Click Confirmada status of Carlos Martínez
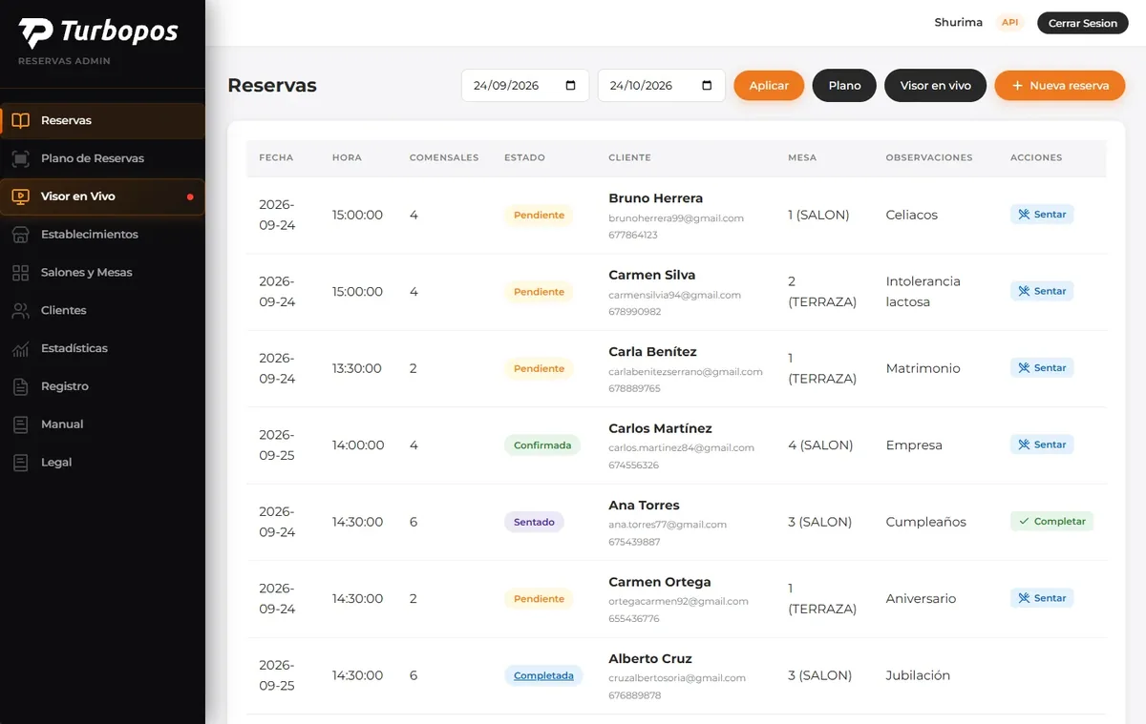The image size is (1146, 724). [x=542, y=445]
